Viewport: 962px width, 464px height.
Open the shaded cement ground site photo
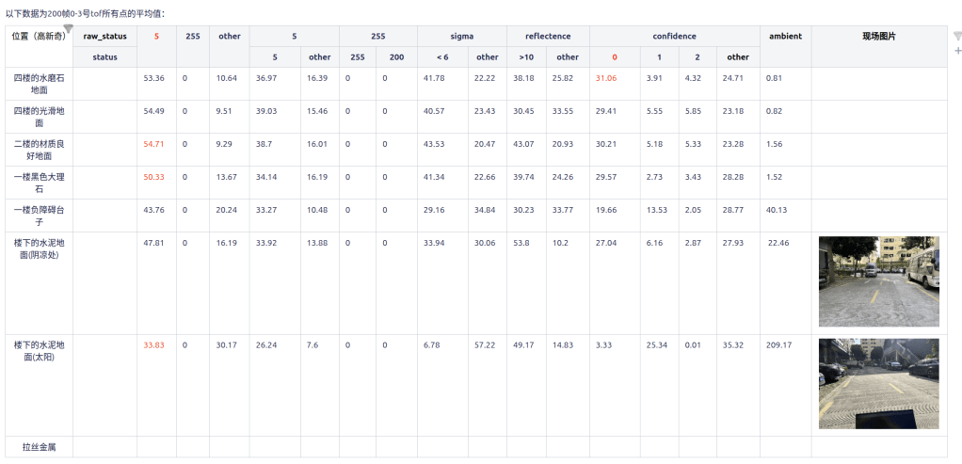click(878, 281)
